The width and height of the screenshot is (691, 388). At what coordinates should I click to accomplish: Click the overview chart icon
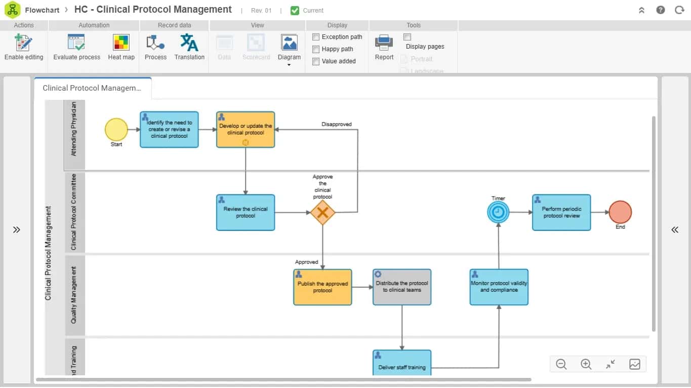(x=635, y=364)
